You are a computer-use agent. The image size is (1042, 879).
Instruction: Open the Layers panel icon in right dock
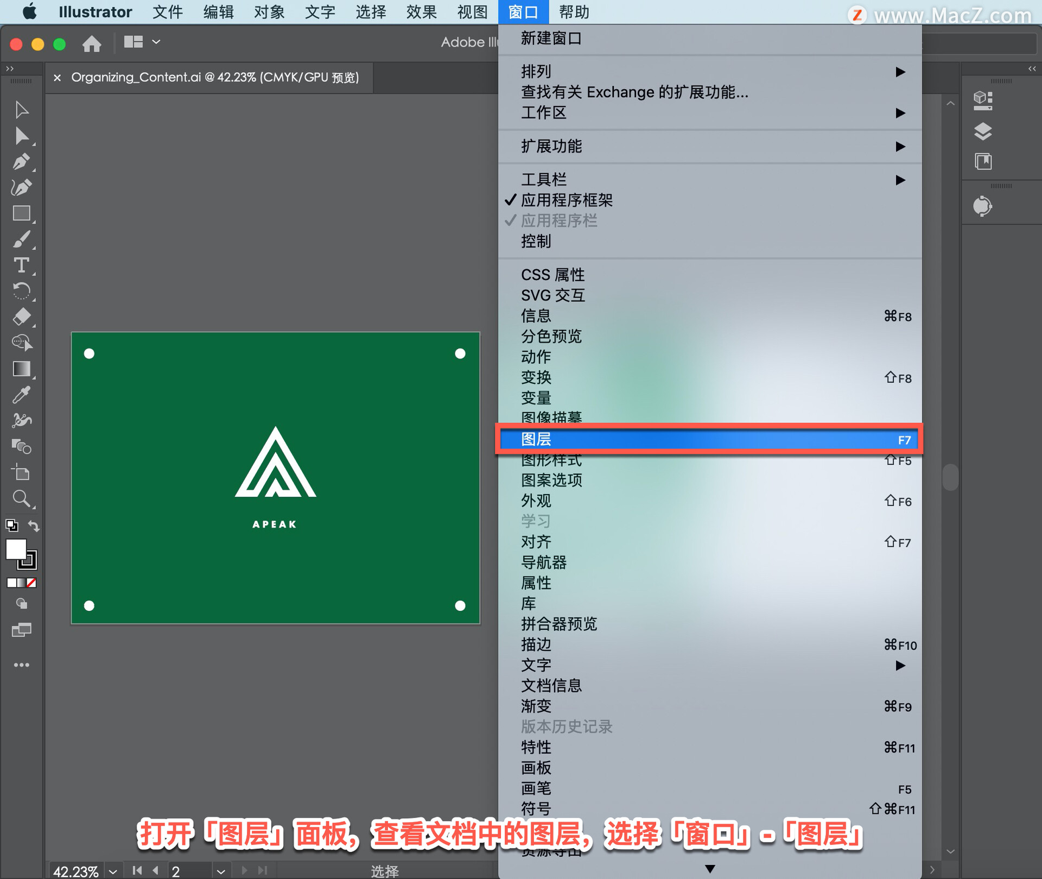(983, 131)
